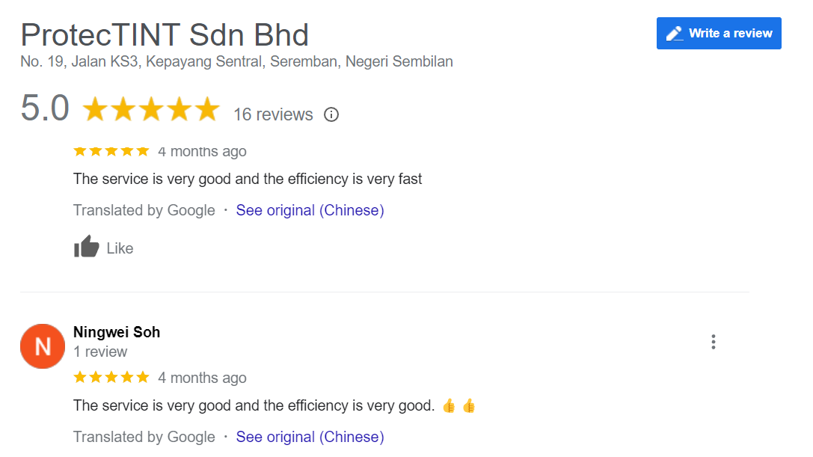Viewport: 813px width, 457px height.
Task: Click Ningwei Soh's avatar circle
Action: [x=43, y=346]
